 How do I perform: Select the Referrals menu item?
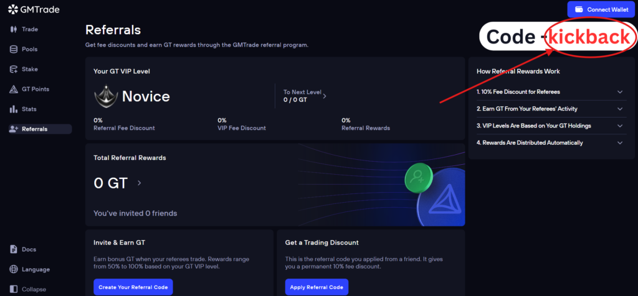[x=40, y=129]
